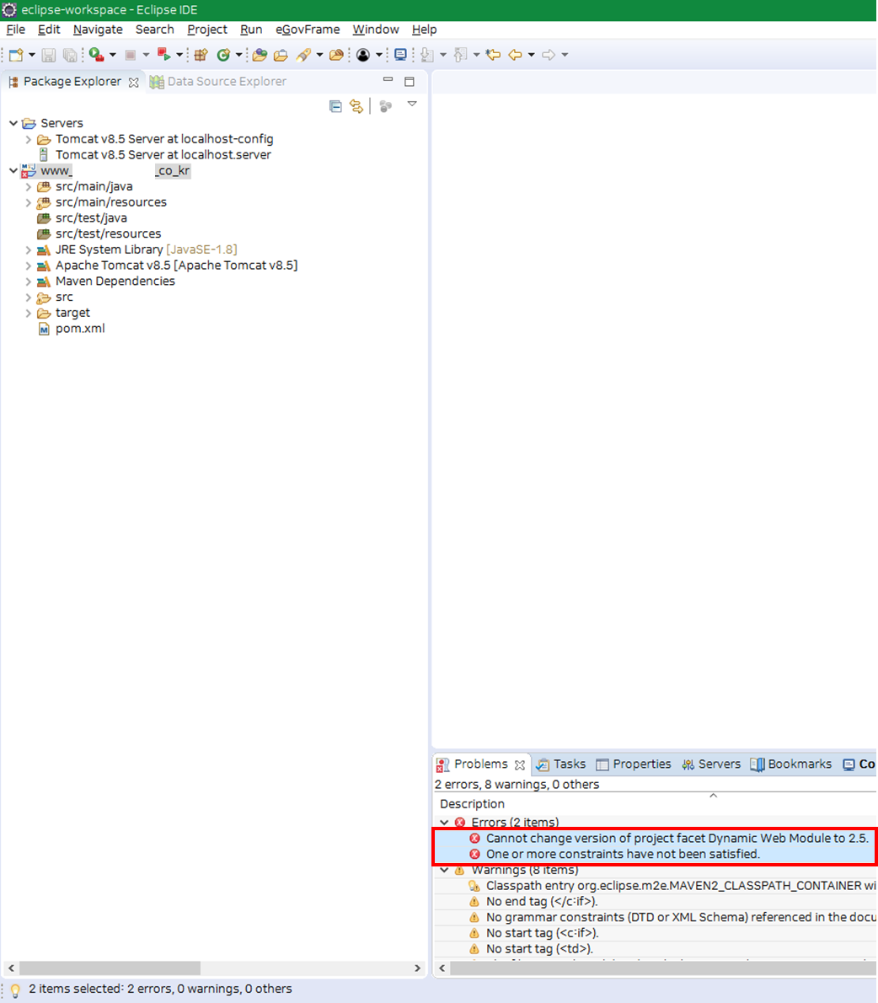
Task: Minimize the Package Explorer panel
Action: pyautogui.click(x=388, y=79)
